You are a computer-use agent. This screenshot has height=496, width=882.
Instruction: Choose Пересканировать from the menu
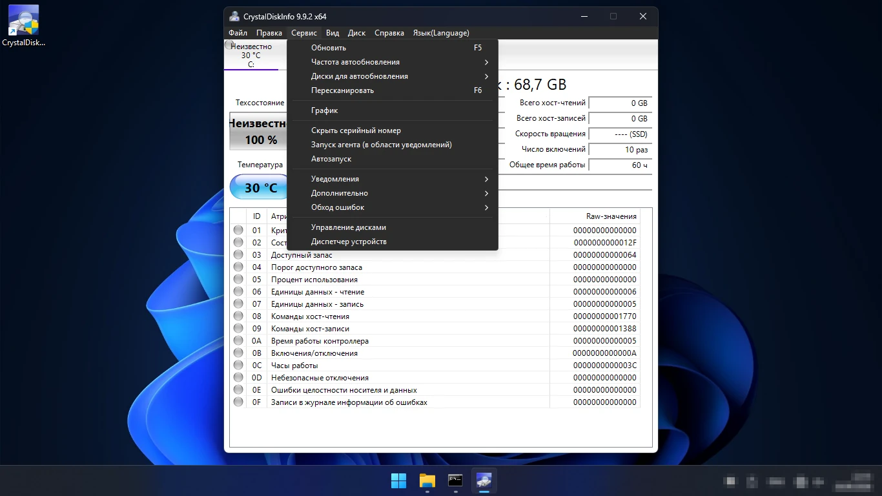click(392, 90)
